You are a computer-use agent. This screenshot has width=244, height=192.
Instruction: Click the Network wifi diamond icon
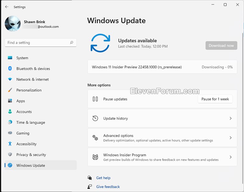(x=10, y=79)
